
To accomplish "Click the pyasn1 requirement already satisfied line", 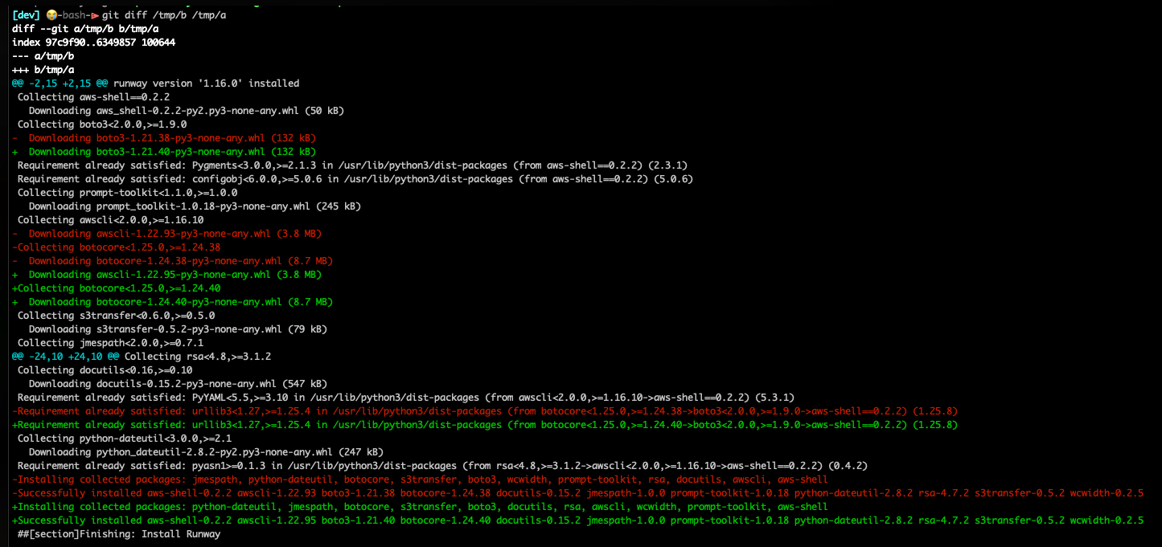I will point(443,466).
